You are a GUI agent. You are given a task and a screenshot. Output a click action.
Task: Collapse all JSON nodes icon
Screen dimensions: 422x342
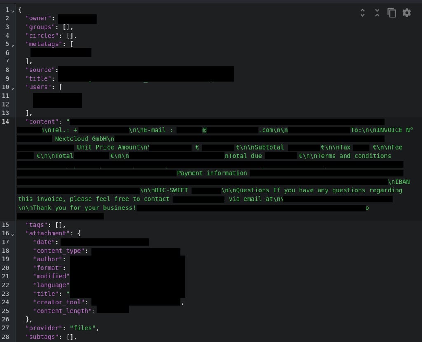point(377,13)
